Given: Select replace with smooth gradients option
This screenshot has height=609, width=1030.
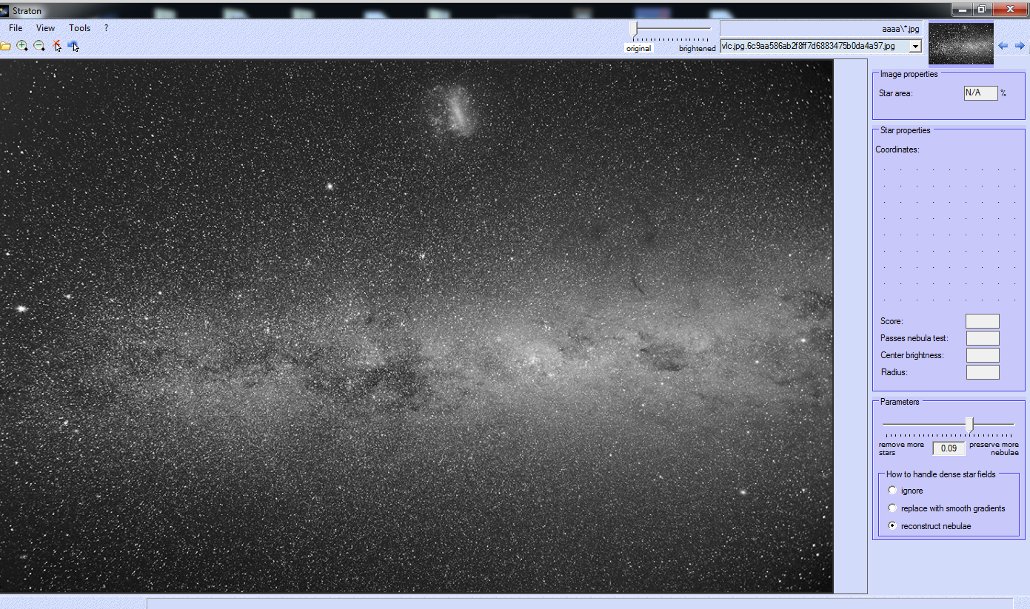Looking at the screenshot, I should pos(892,508).
